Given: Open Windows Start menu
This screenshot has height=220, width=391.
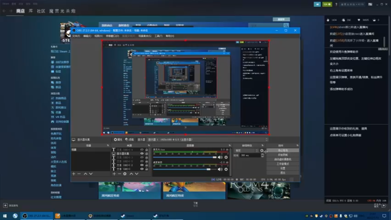Looking at the screenshot, I should 5,216.
